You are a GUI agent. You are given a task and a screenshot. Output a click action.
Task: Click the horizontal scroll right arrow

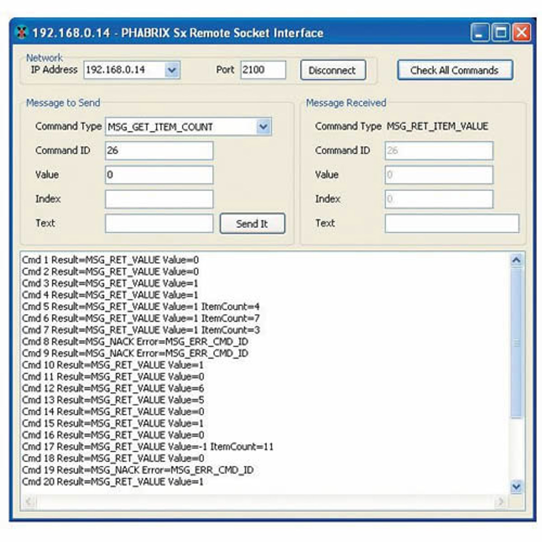coord(500,501)
